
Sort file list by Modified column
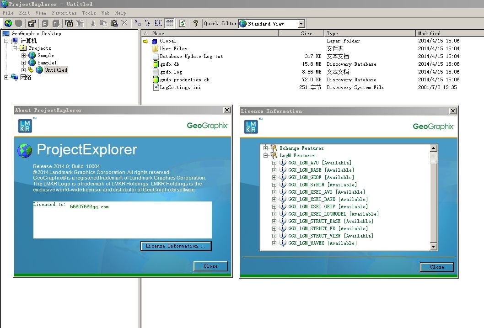pyautogui.click(x=450, y=33)
